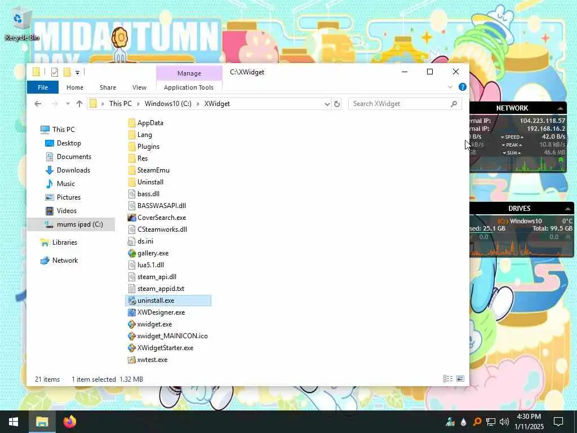
Task: Select the ds.ini file
Action: [x=140, y=241]
